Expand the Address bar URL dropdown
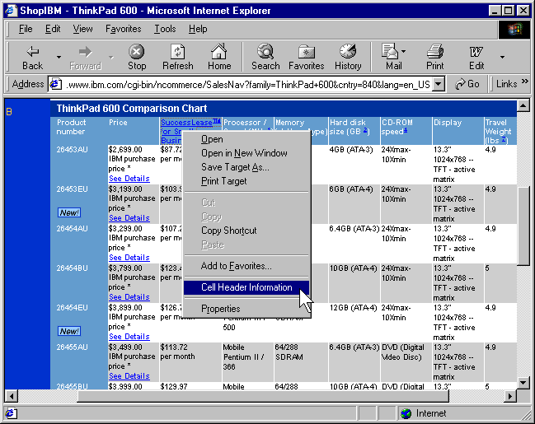535x424 pixels. point(439,84)
